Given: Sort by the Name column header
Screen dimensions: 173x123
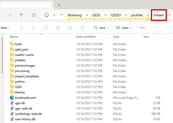Looking at the screenshot, I should (x=41, y=36).
